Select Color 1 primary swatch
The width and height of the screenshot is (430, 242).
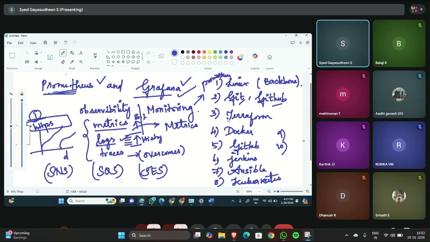click(x=174, y=53)
